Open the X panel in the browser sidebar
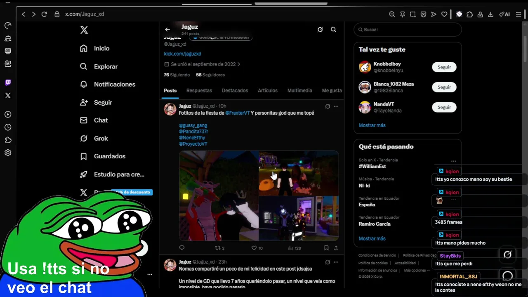528x297 pixels. 8,95
